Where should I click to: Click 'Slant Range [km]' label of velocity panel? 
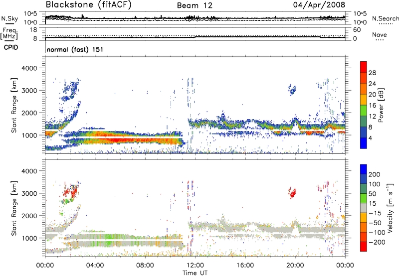click(14, 208)
